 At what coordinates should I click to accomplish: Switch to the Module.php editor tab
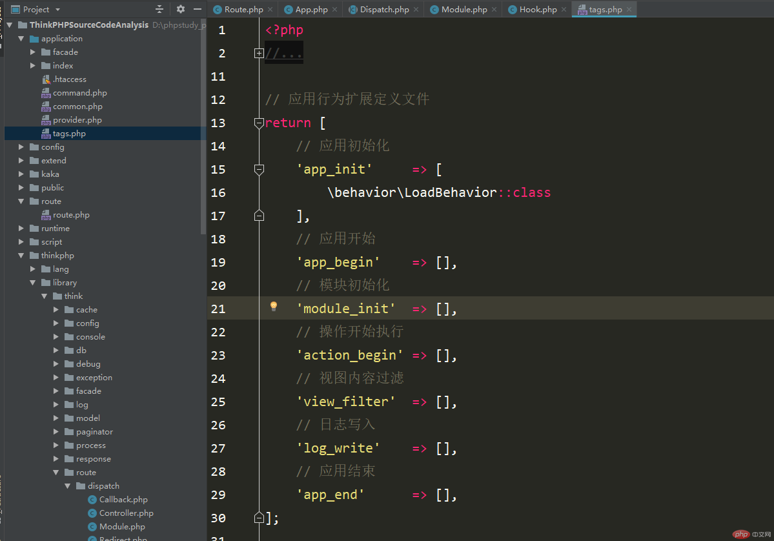463,10
